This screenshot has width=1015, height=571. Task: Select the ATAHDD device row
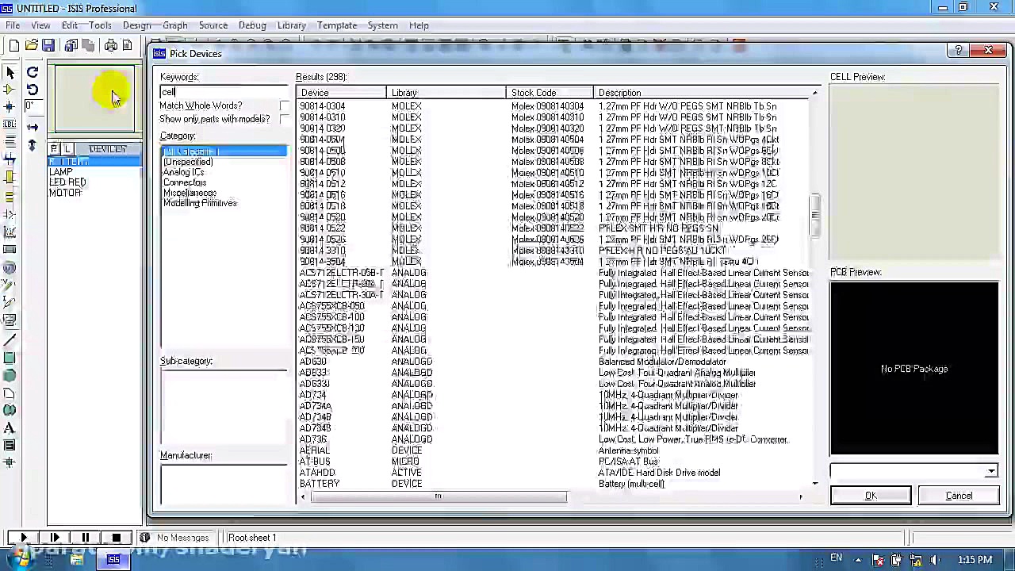(x=553, y=473)
